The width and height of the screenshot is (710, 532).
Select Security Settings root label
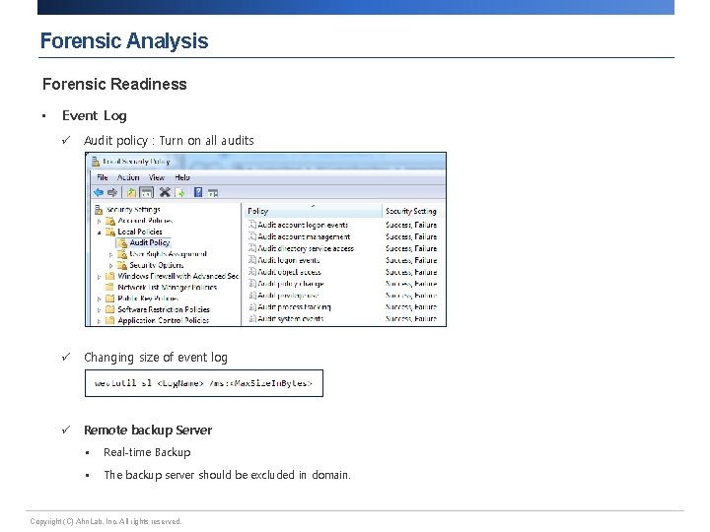133,210
